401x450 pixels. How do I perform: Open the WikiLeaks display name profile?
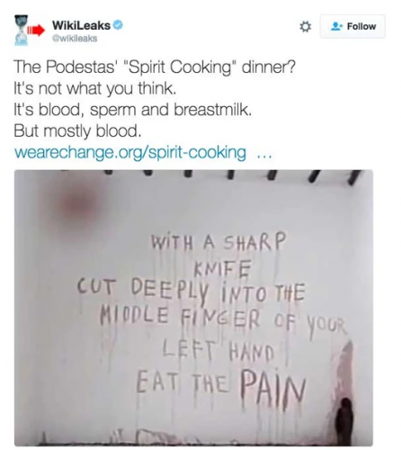(x=81, y=25)
